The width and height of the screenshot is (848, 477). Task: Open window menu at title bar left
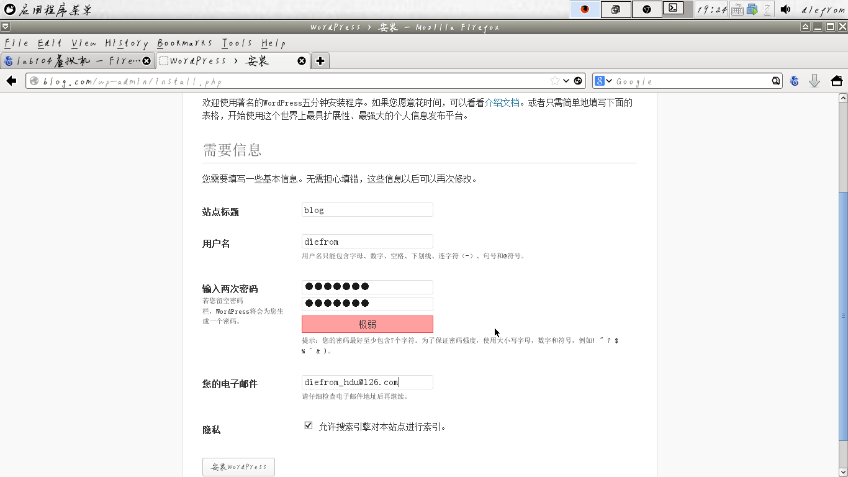pyautogui.click(x=5, y=27)
